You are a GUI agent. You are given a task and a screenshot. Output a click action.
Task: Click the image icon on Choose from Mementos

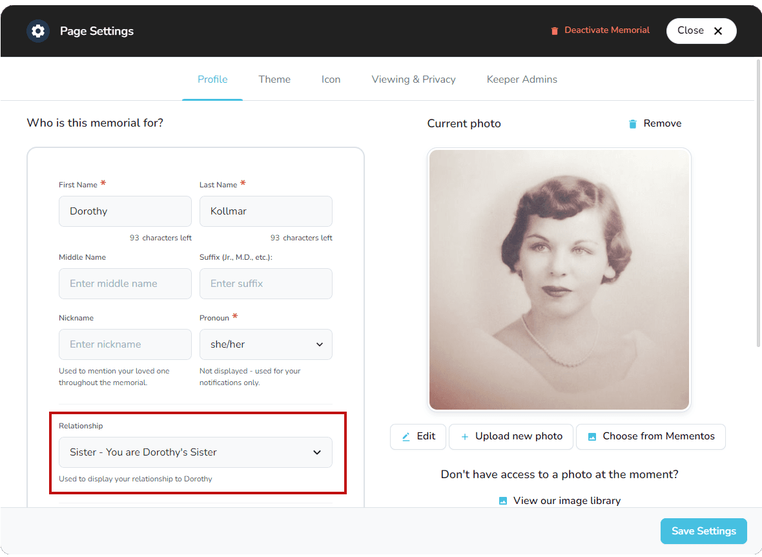point(592,437)
